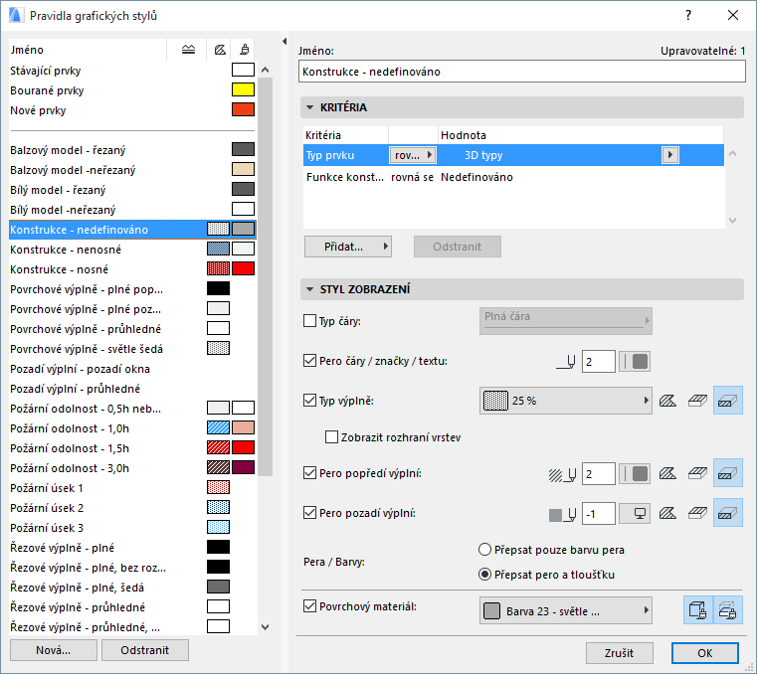Click the line pen number field

point(598,362)
